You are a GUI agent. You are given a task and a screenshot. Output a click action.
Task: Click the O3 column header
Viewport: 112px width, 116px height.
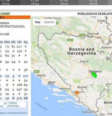[26, 42]
